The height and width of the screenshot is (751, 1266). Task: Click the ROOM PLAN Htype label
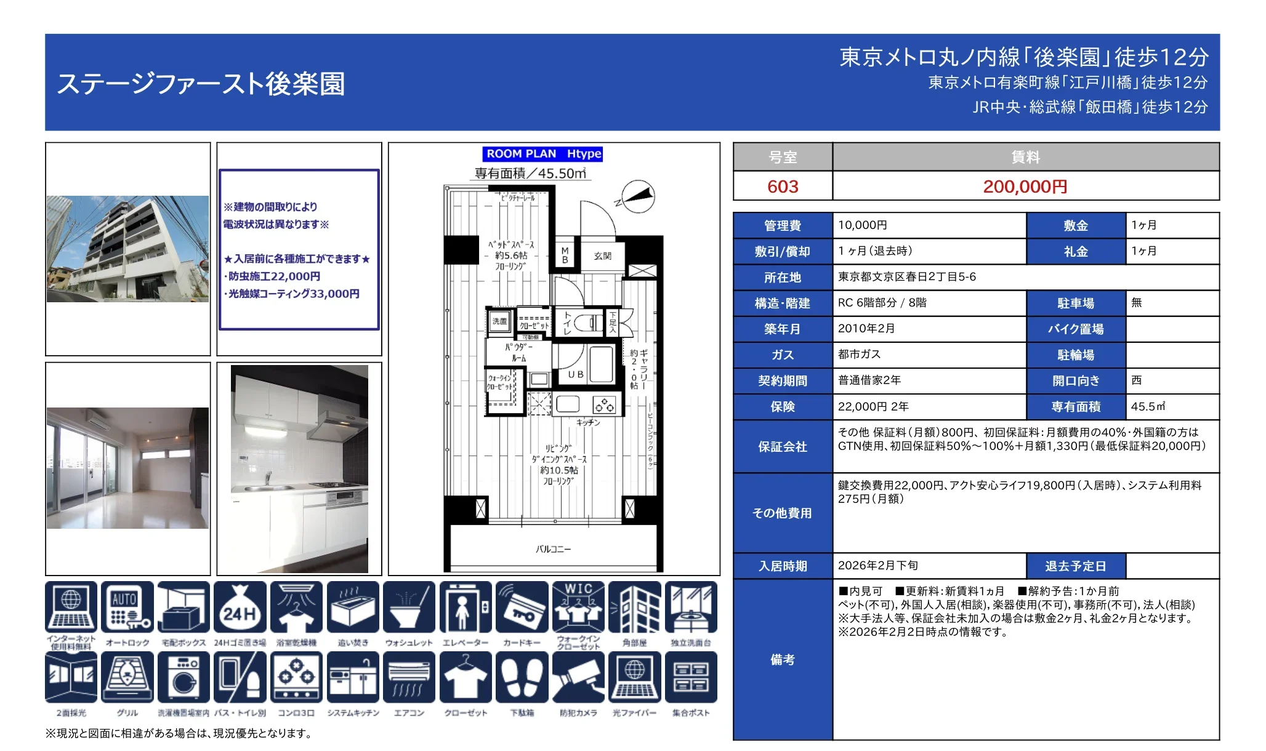point(543,155)
